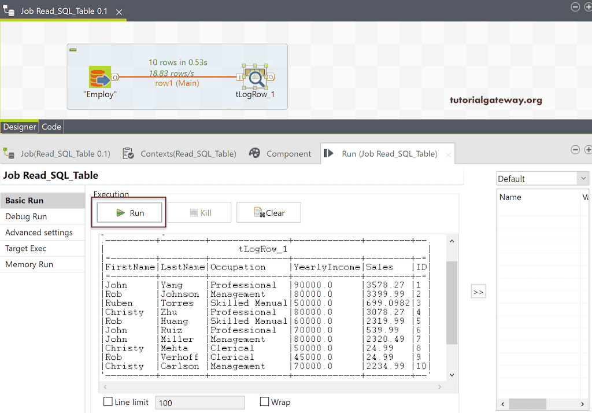Switch to the Code tab
Viewport: 592px width, 413px height.
pos(51,127)
